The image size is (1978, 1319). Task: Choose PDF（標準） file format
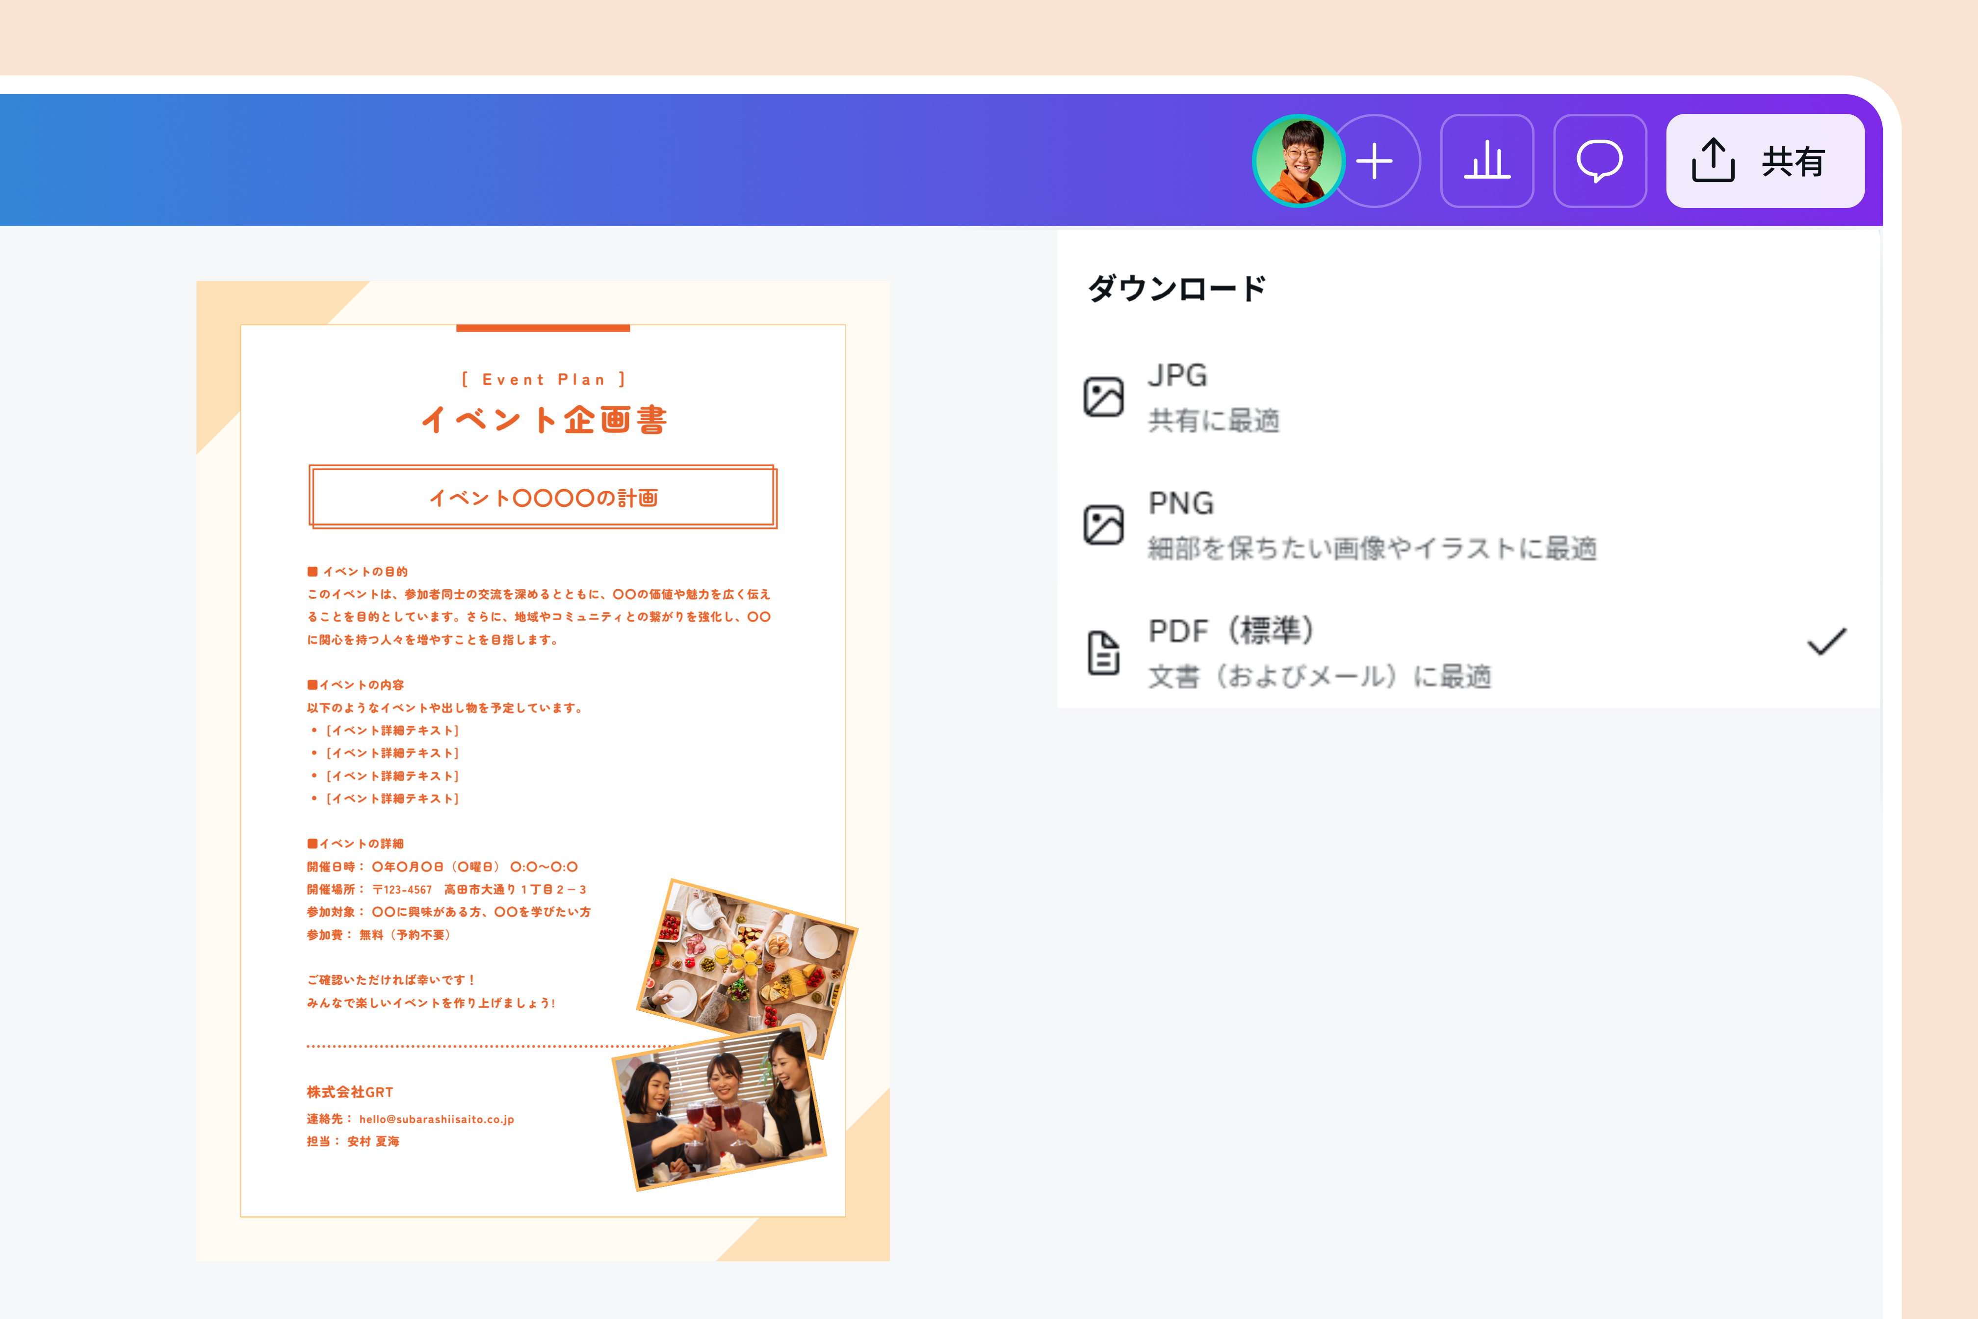[x=1467, y=652]
